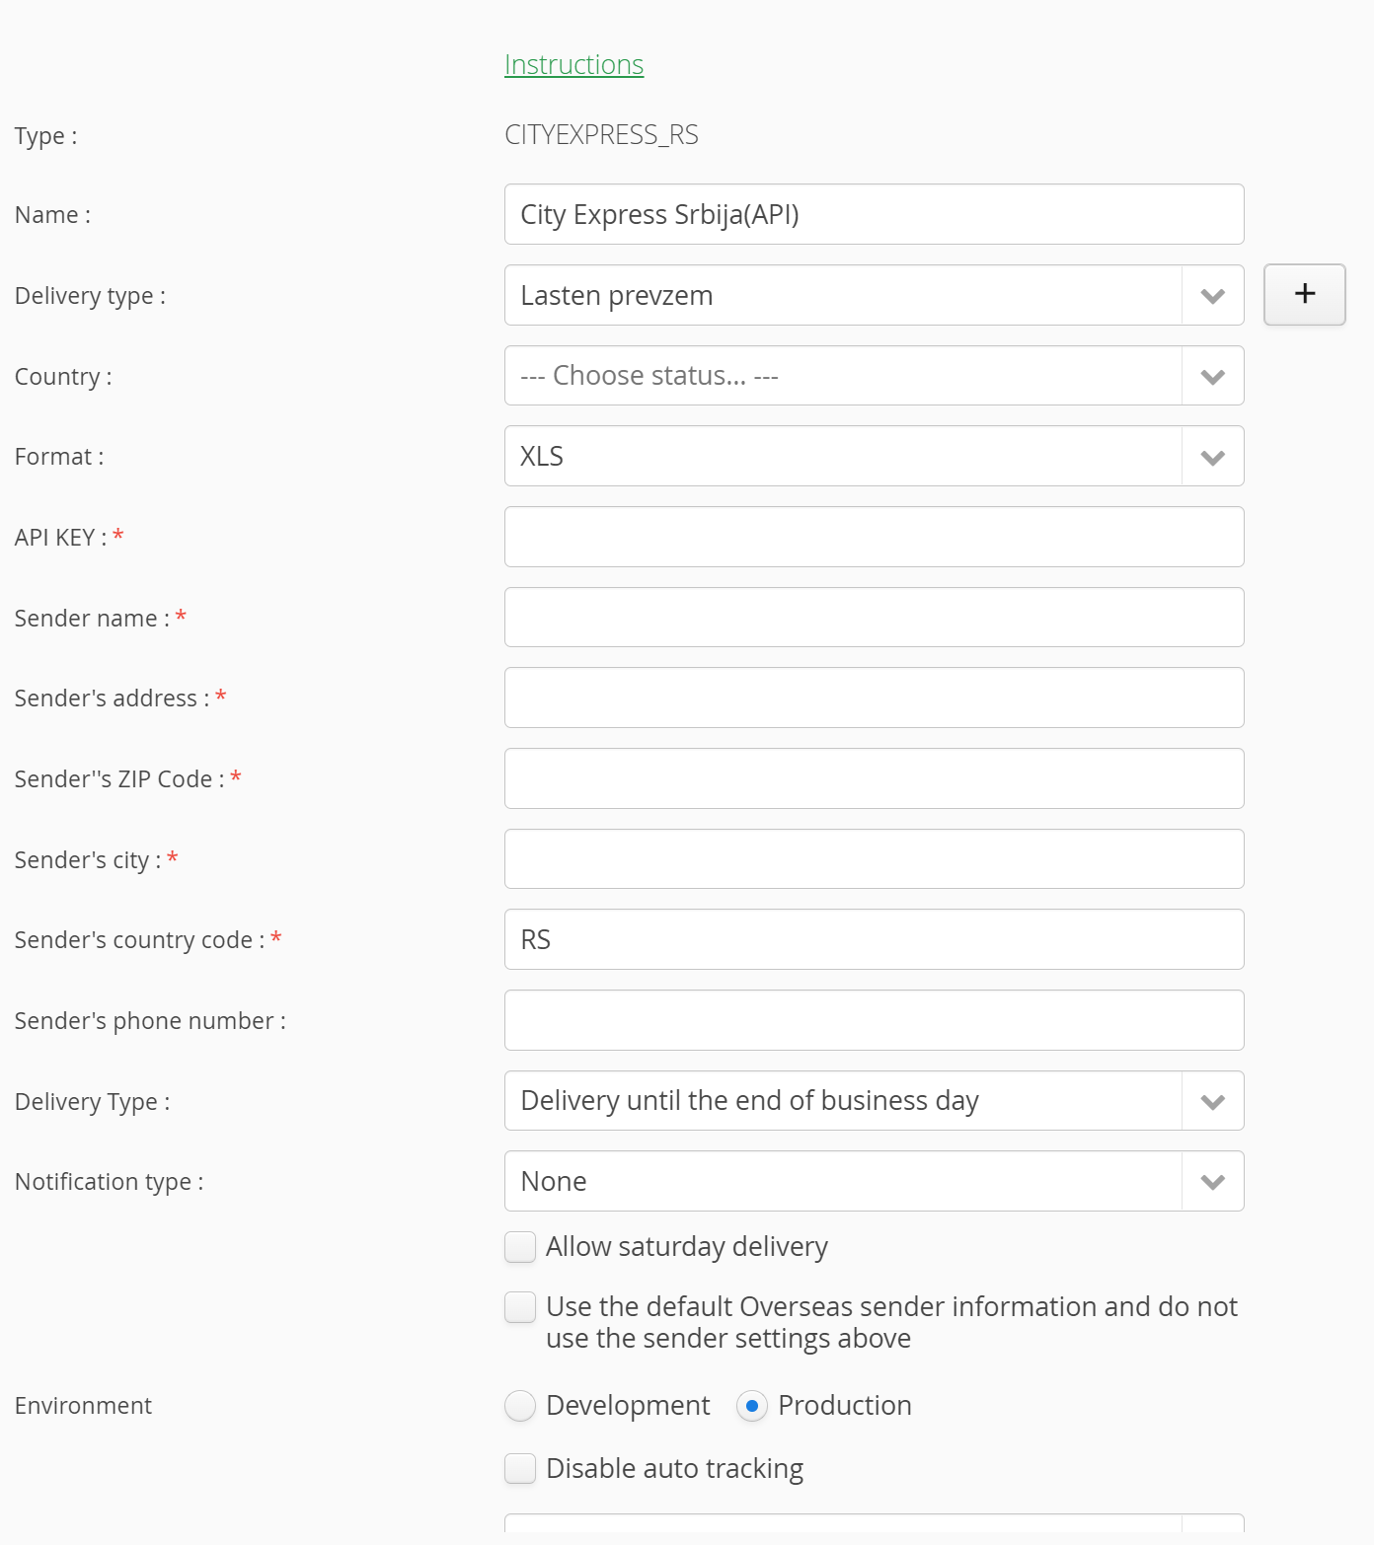Add a new delivery type with plus button
This screenshot has height=1545, width=1374.
pyautogui.click(x=1304, y=294)
